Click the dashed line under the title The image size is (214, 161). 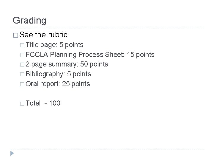107,27
